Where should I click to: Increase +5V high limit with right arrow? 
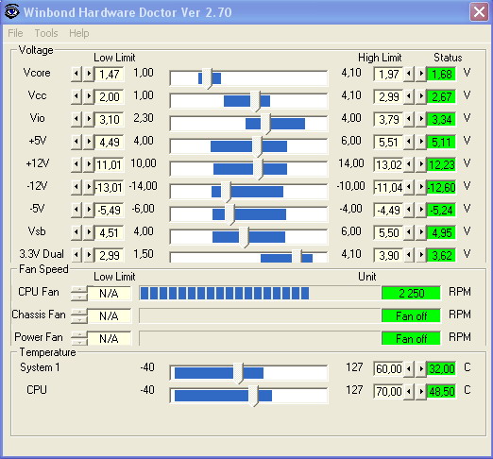(x=421, y=142)
